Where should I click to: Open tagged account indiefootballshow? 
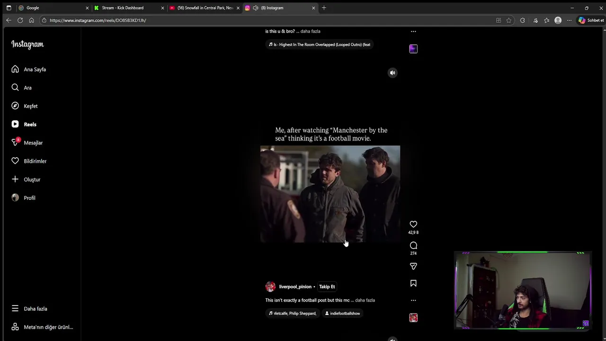[x=342, y=314]
